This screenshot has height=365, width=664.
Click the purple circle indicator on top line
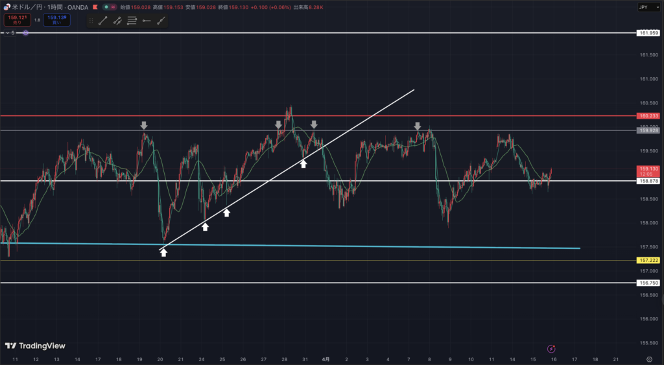[x=25, y=32]
